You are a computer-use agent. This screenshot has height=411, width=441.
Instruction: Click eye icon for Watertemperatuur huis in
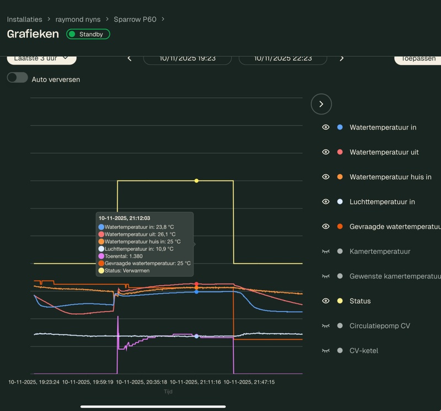click(326, 177)
